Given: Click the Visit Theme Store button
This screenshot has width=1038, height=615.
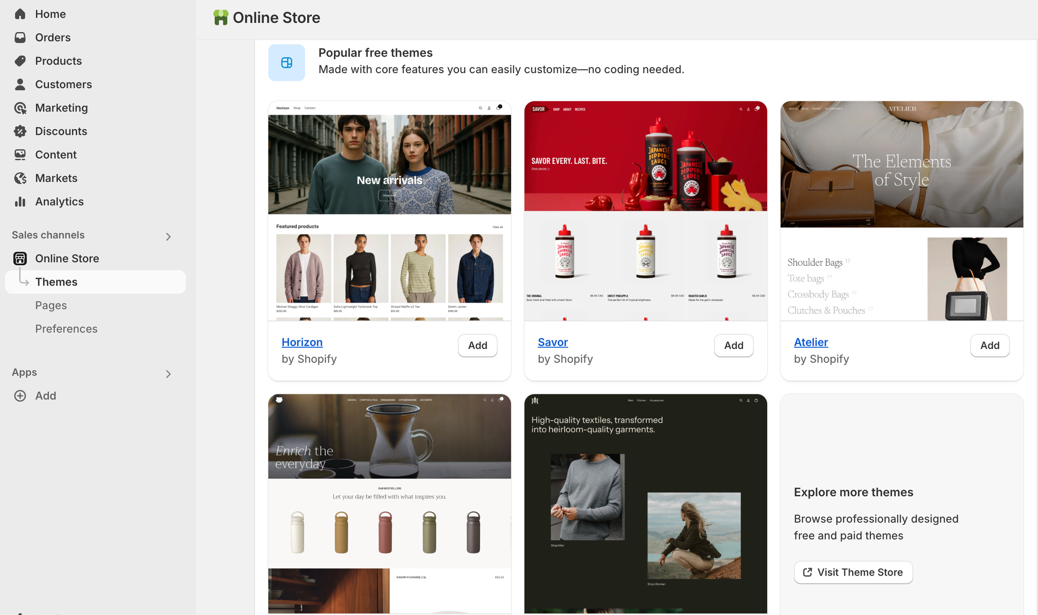Looking at the screenshot, I should (853, 572).
